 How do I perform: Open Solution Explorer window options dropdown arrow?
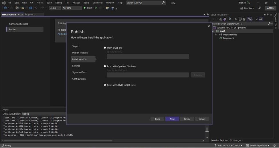265,15
